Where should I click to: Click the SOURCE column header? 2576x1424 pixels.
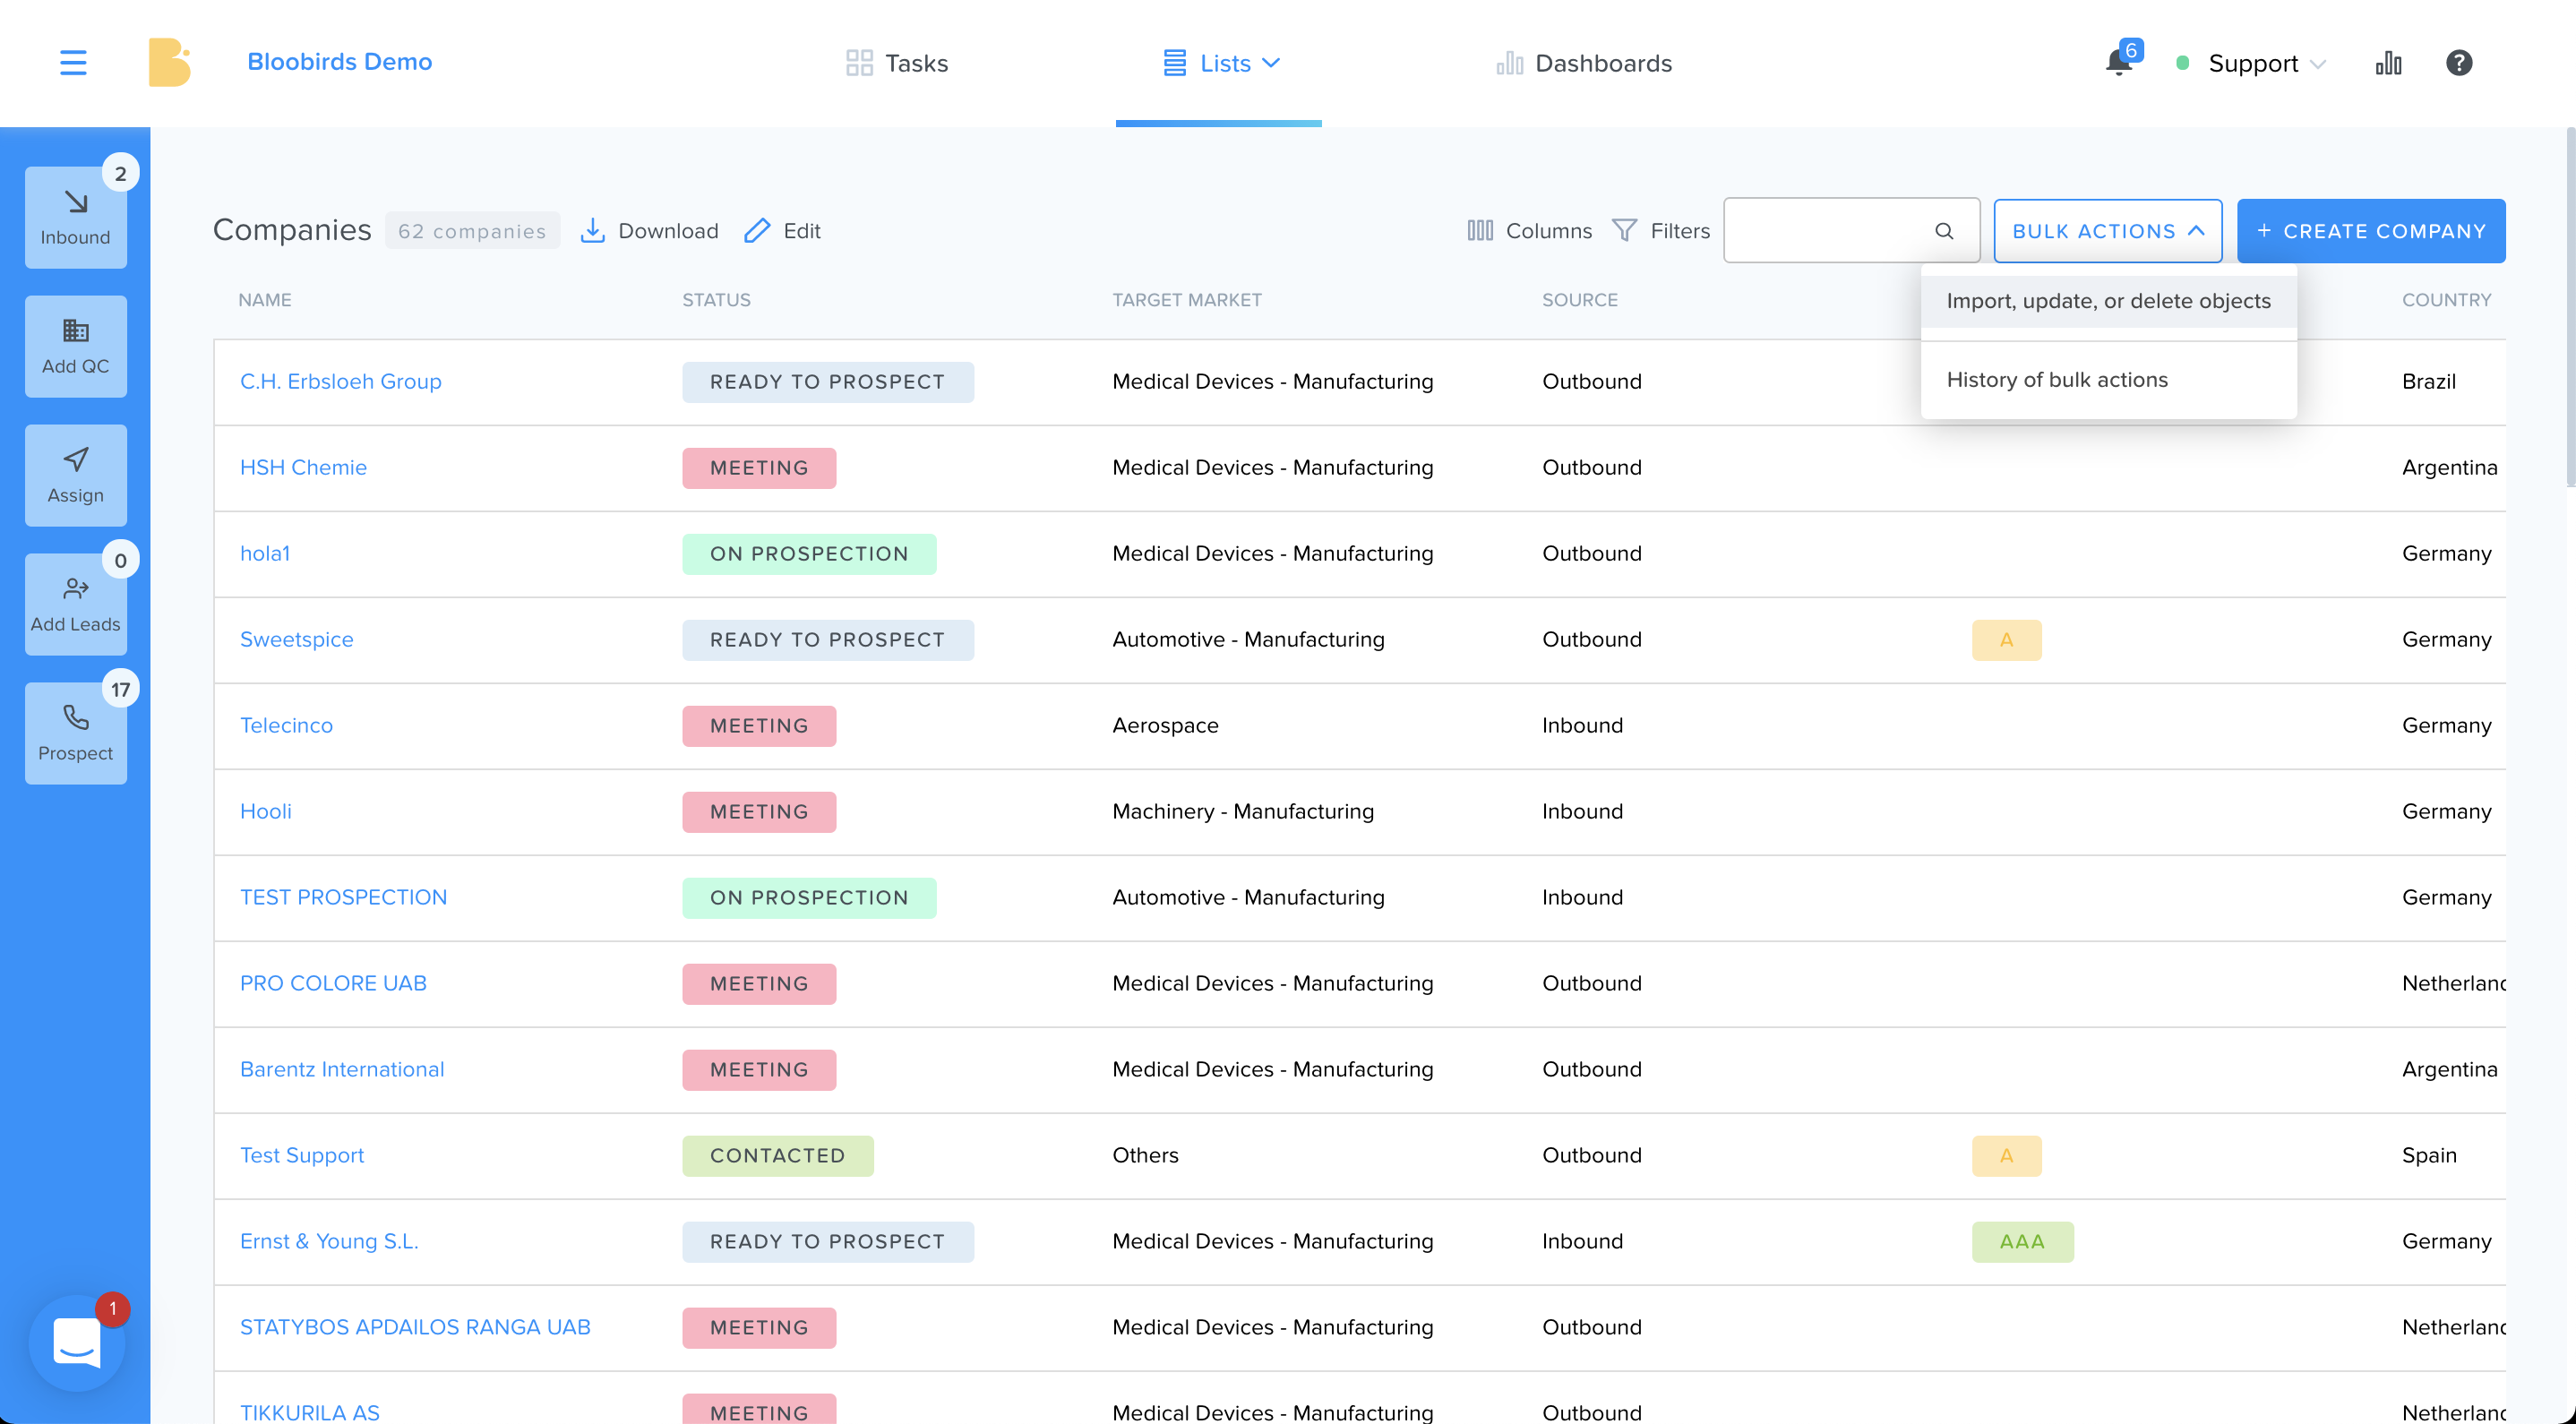coord(1580,300)
